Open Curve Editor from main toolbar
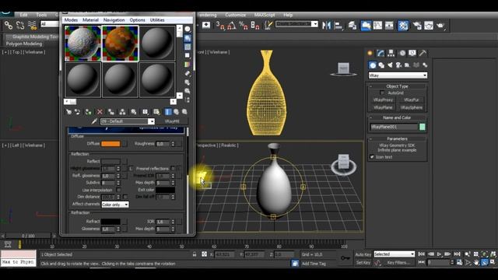This screenshot has width=498, height=280. point(377,26)
